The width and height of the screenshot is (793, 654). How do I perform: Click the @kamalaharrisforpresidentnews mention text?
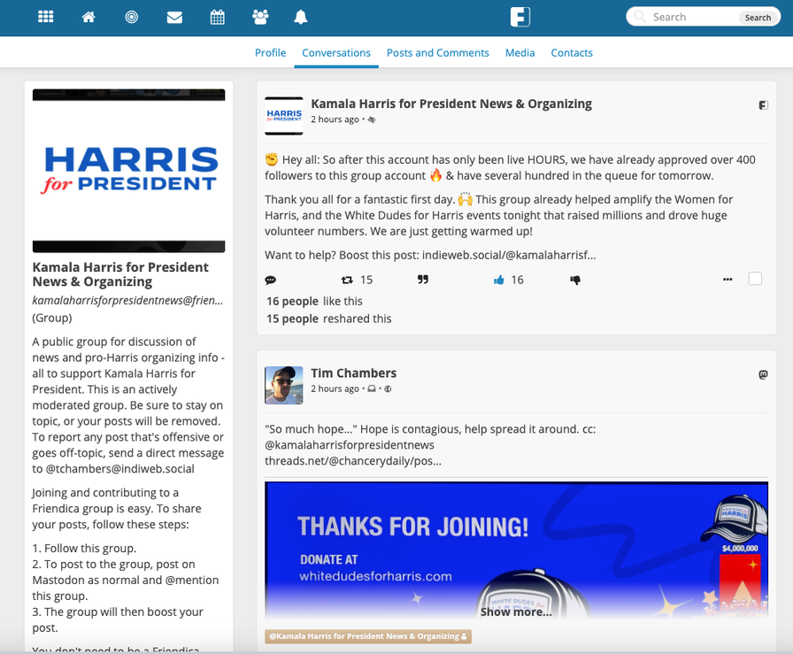[x=350, y=445]
